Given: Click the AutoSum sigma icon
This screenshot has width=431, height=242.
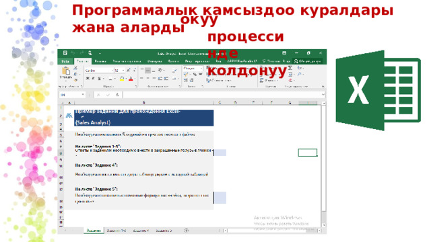Looking at the screenshot, I should tap(290, 68).
